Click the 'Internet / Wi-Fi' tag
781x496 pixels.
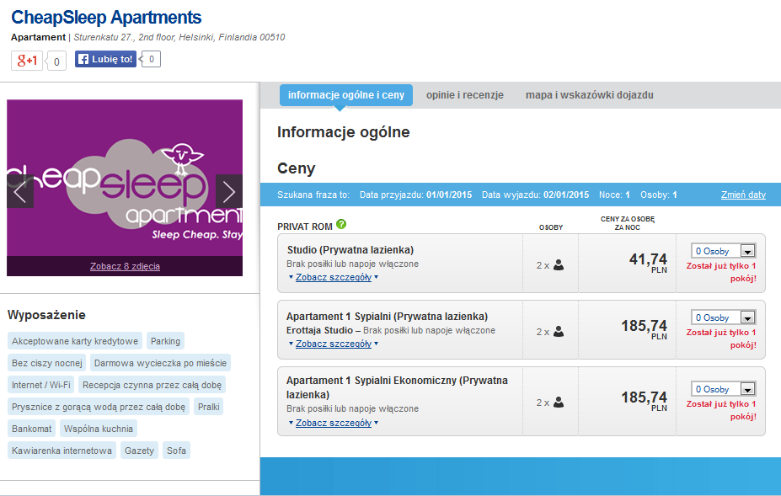click(x=40, y=385)
